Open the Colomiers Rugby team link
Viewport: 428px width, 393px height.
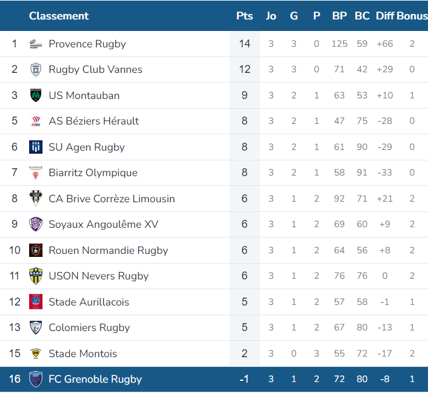(89, 327)
